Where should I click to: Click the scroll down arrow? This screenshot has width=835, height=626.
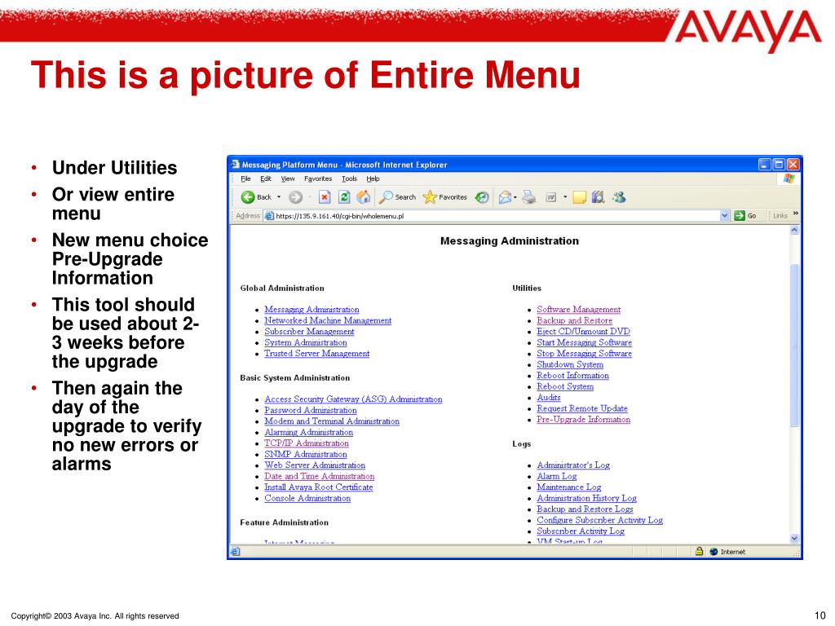pyautogui.click(x=794, y=538)
